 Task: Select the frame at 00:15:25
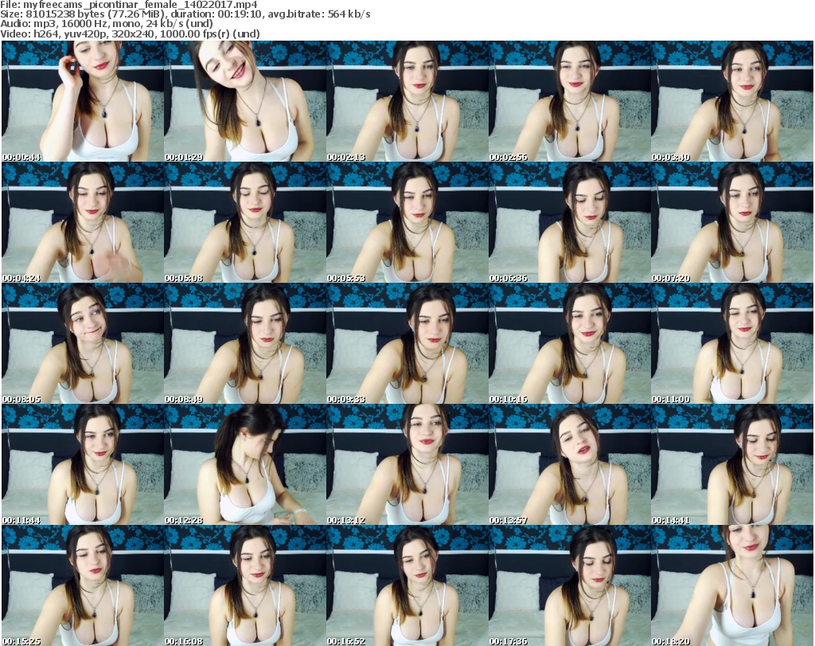coord(83,585)
